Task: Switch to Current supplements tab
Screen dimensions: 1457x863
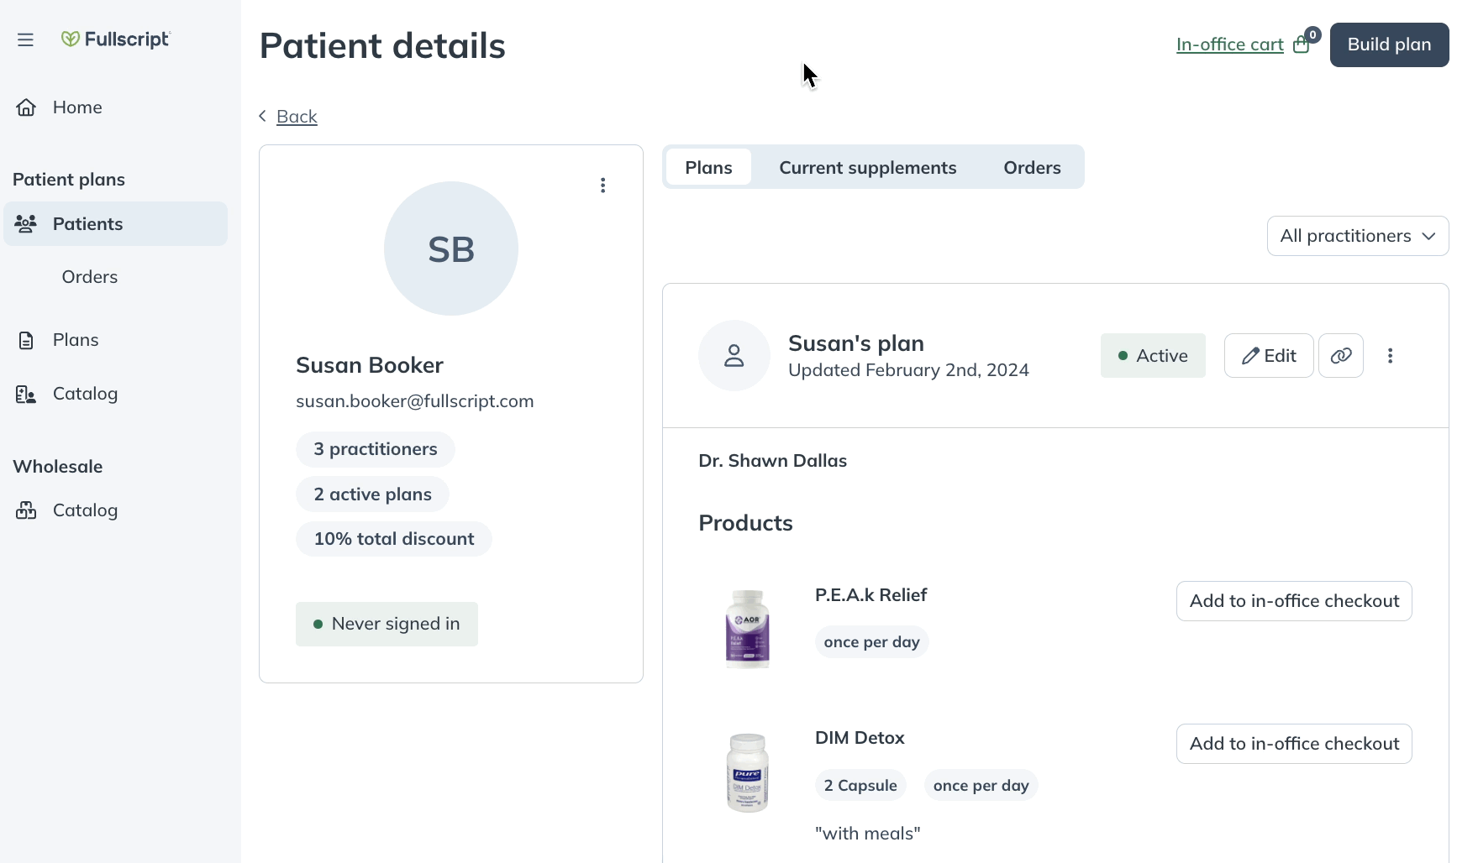Action: [x=868, y=168]
